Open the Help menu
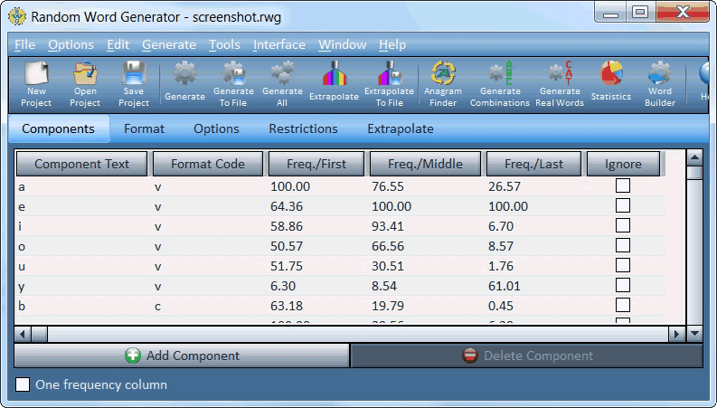Image resolution: width=717 pixels, height=408 pixels. pyautogui.click(x=392, y=45)
